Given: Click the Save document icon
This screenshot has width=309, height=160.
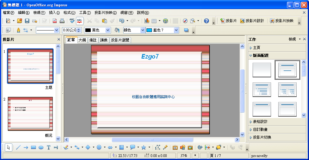Looking at the screenshot, I should point(27,21).
